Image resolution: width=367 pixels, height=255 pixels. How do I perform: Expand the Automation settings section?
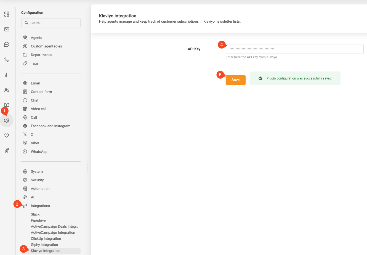[40, 188]
